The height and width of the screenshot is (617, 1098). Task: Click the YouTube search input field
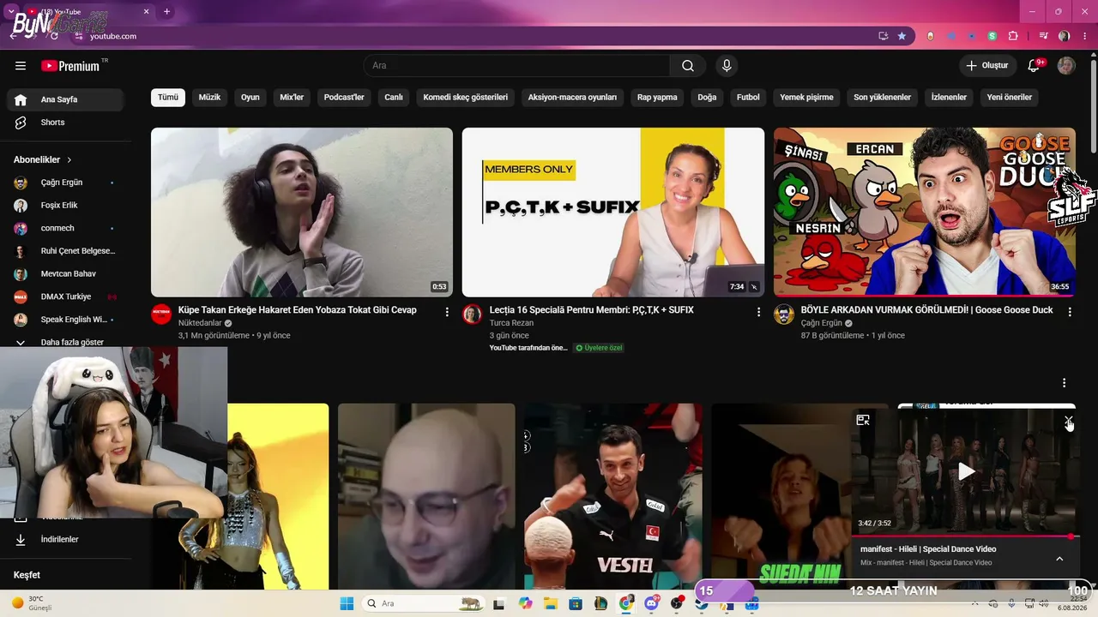(517, 66)
